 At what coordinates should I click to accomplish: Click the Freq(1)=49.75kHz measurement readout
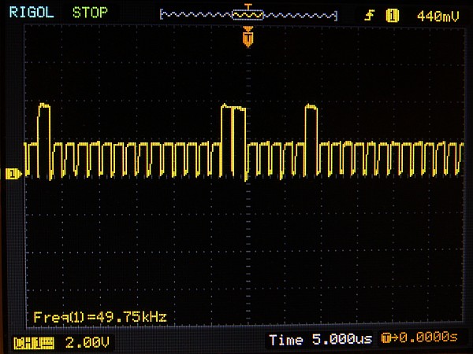tap(99, 317)
